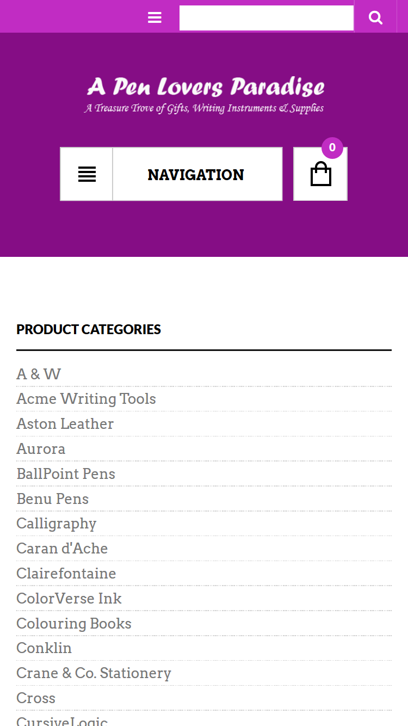This screenshot has width=408, height=726.
Task: Open the Colouring Books category
Action: pos(74,624)
